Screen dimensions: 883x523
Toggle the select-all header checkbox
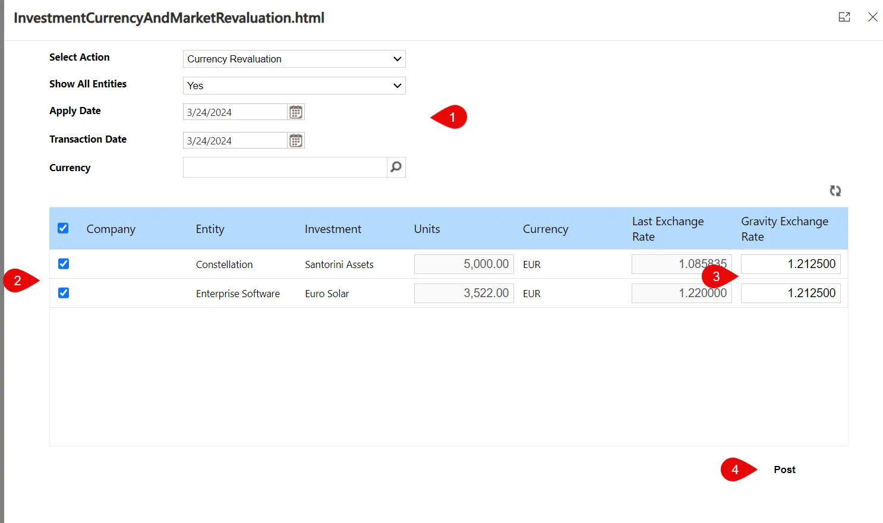click(x=63, y=228)
